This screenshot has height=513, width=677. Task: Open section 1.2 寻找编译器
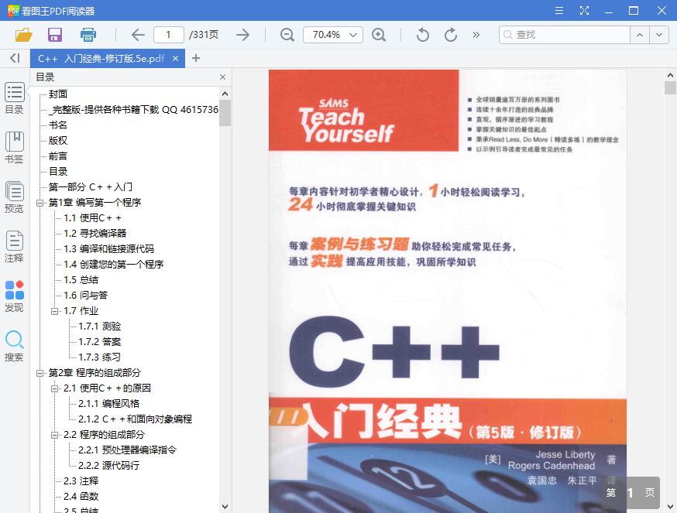click(95, 234)
